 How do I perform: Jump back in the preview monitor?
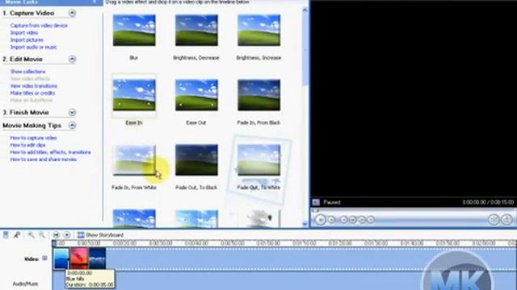[343, 220]
